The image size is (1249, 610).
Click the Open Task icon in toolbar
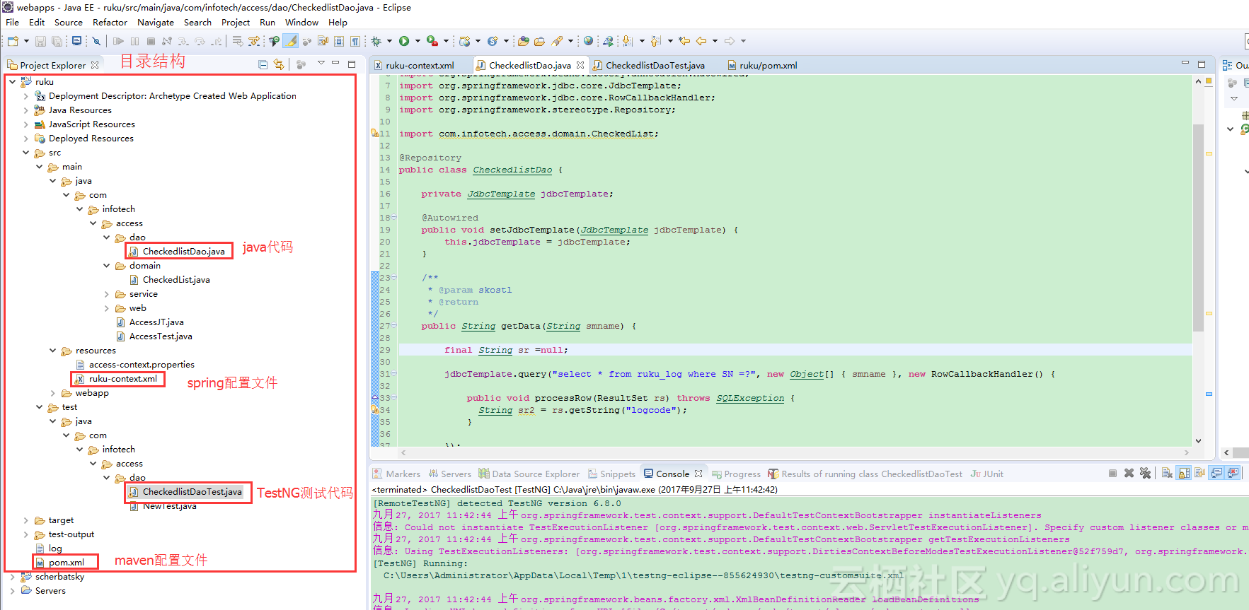pyautogui.click(x=539, y=41)
